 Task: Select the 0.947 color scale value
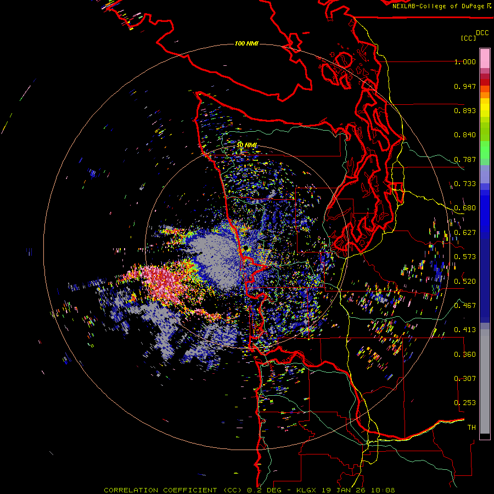465,86
